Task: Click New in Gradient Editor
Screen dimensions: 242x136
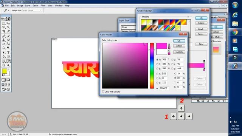Action: [201, 44]
